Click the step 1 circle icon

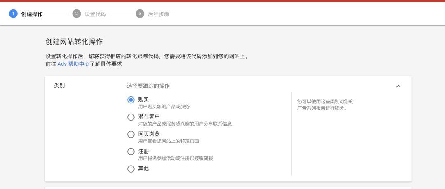13,14
